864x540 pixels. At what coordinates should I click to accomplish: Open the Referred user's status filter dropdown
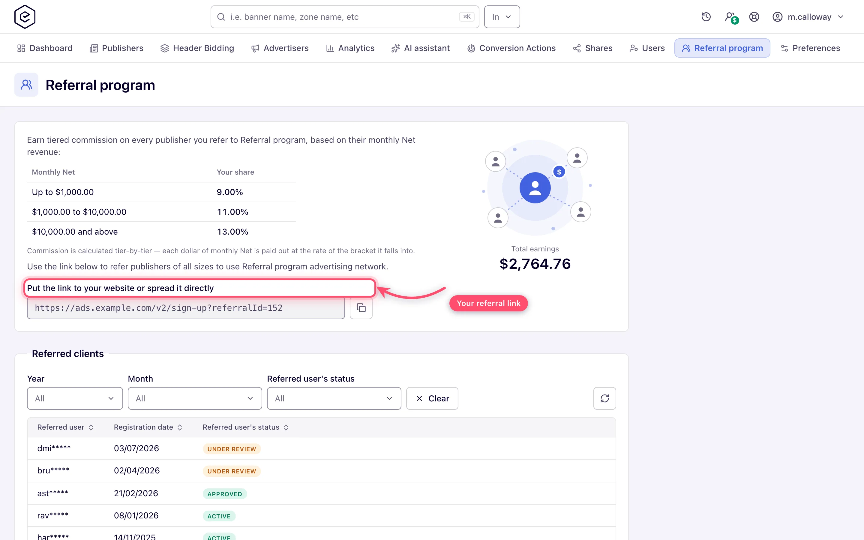[334, 398]
